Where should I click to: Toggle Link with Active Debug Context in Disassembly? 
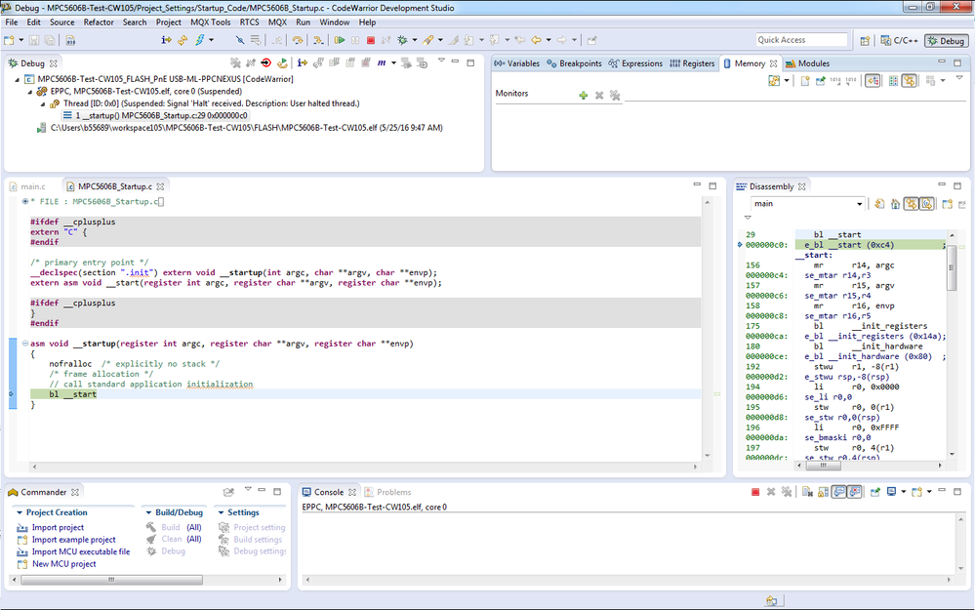point(910,203)
